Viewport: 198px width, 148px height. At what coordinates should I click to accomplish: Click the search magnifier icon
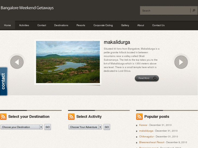click(194, 10)
